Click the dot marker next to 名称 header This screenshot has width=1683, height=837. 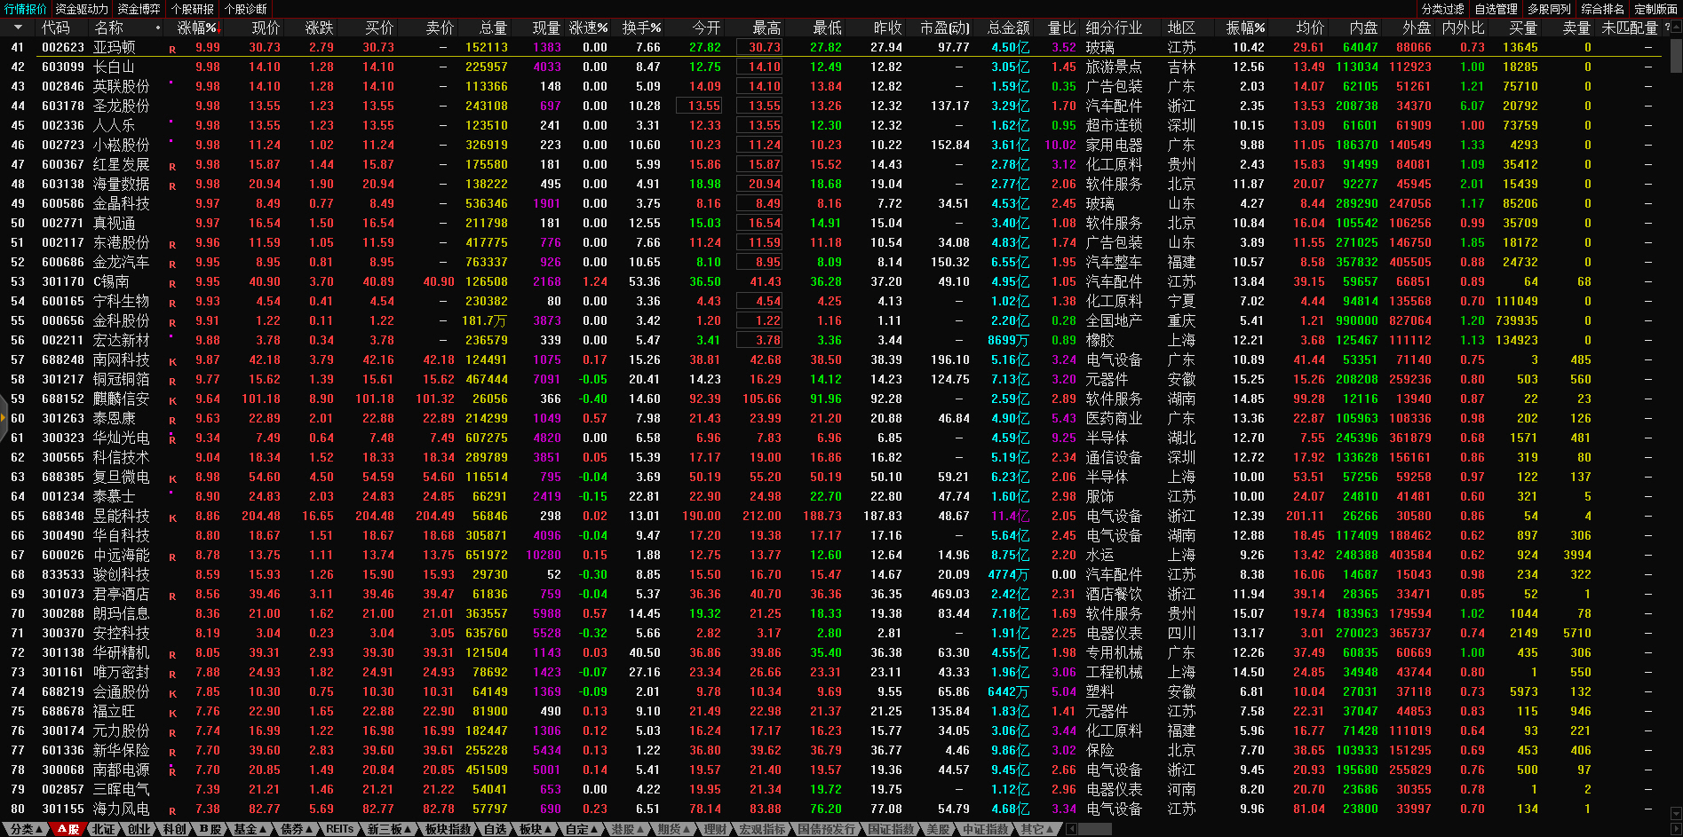pyautogui.click(x=158, y=28)
